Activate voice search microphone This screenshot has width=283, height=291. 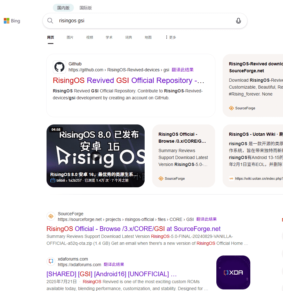point(238,21)
